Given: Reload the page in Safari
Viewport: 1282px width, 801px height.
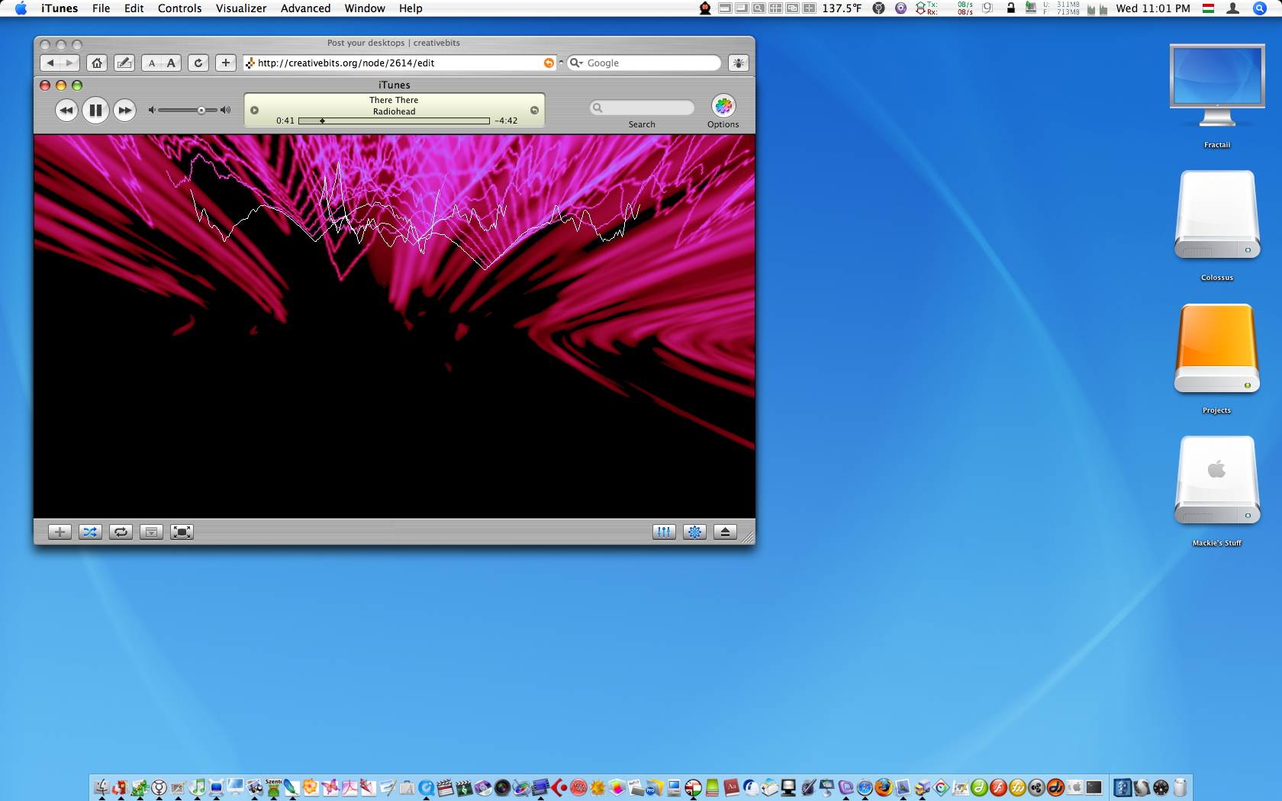Looking at the screenshot, I should [x=198, y=63].
